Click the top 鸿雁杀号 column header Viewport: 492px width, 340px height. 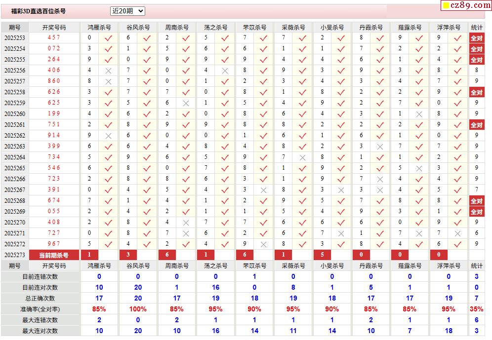pos(99,27)
